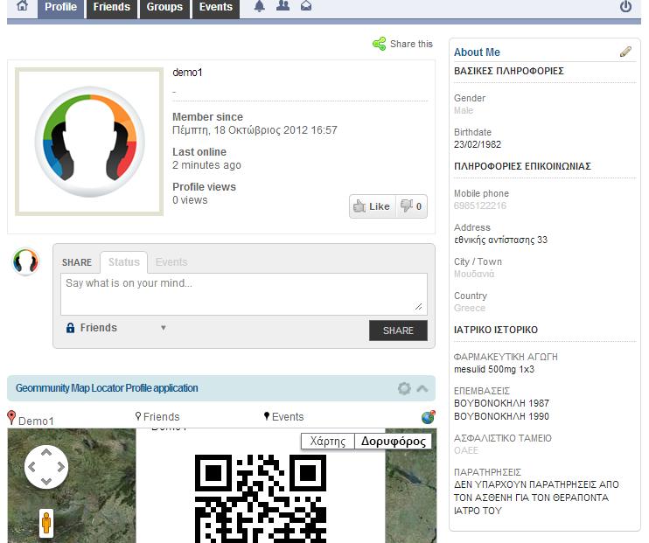Viewport: 649px width, 543px height.
Task: Collapse the Geommunity Map application panel
Action: click(x=422, y=388)
